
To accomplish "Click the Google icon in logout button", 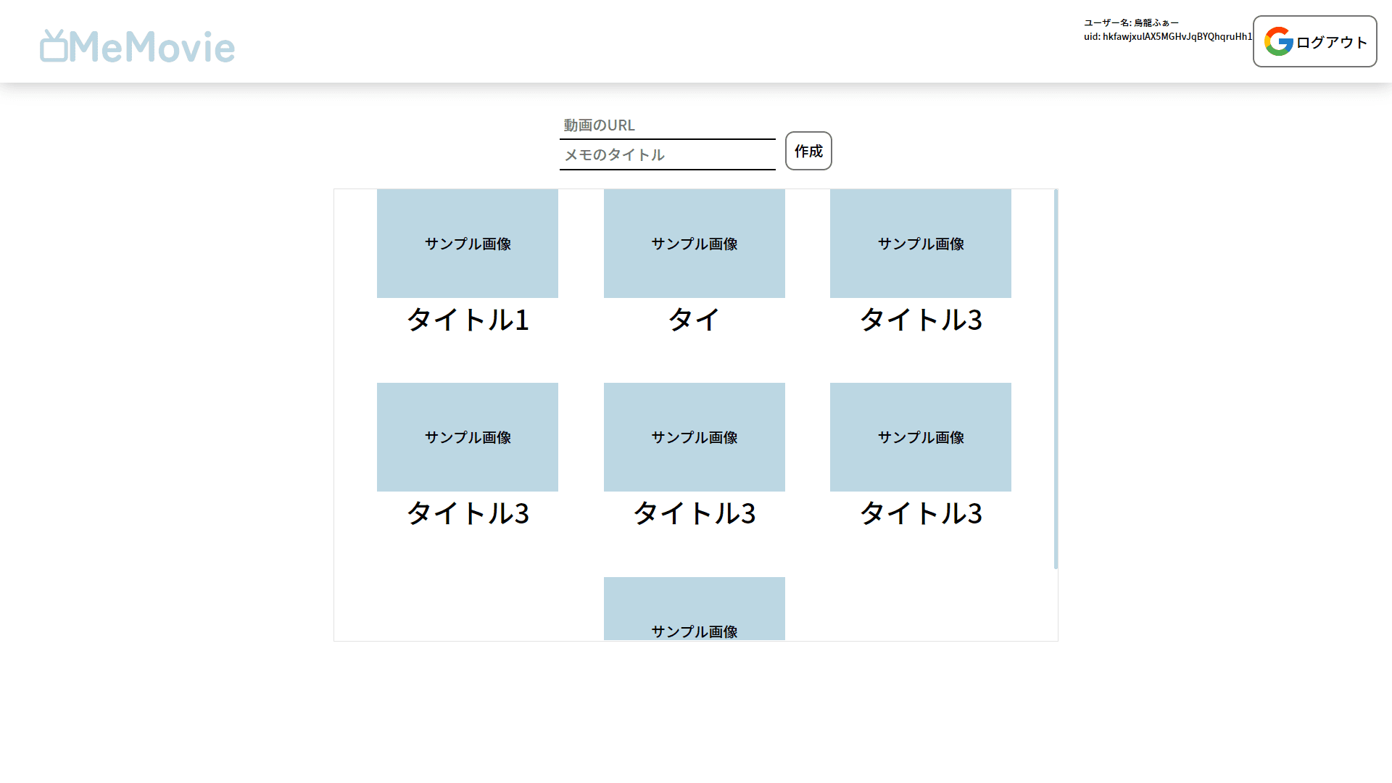I will [x=1279, y=41].
